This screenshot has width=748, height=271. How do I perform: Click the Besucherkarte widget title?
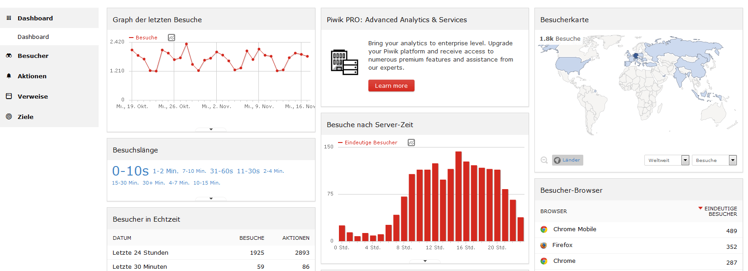point(565,19)
